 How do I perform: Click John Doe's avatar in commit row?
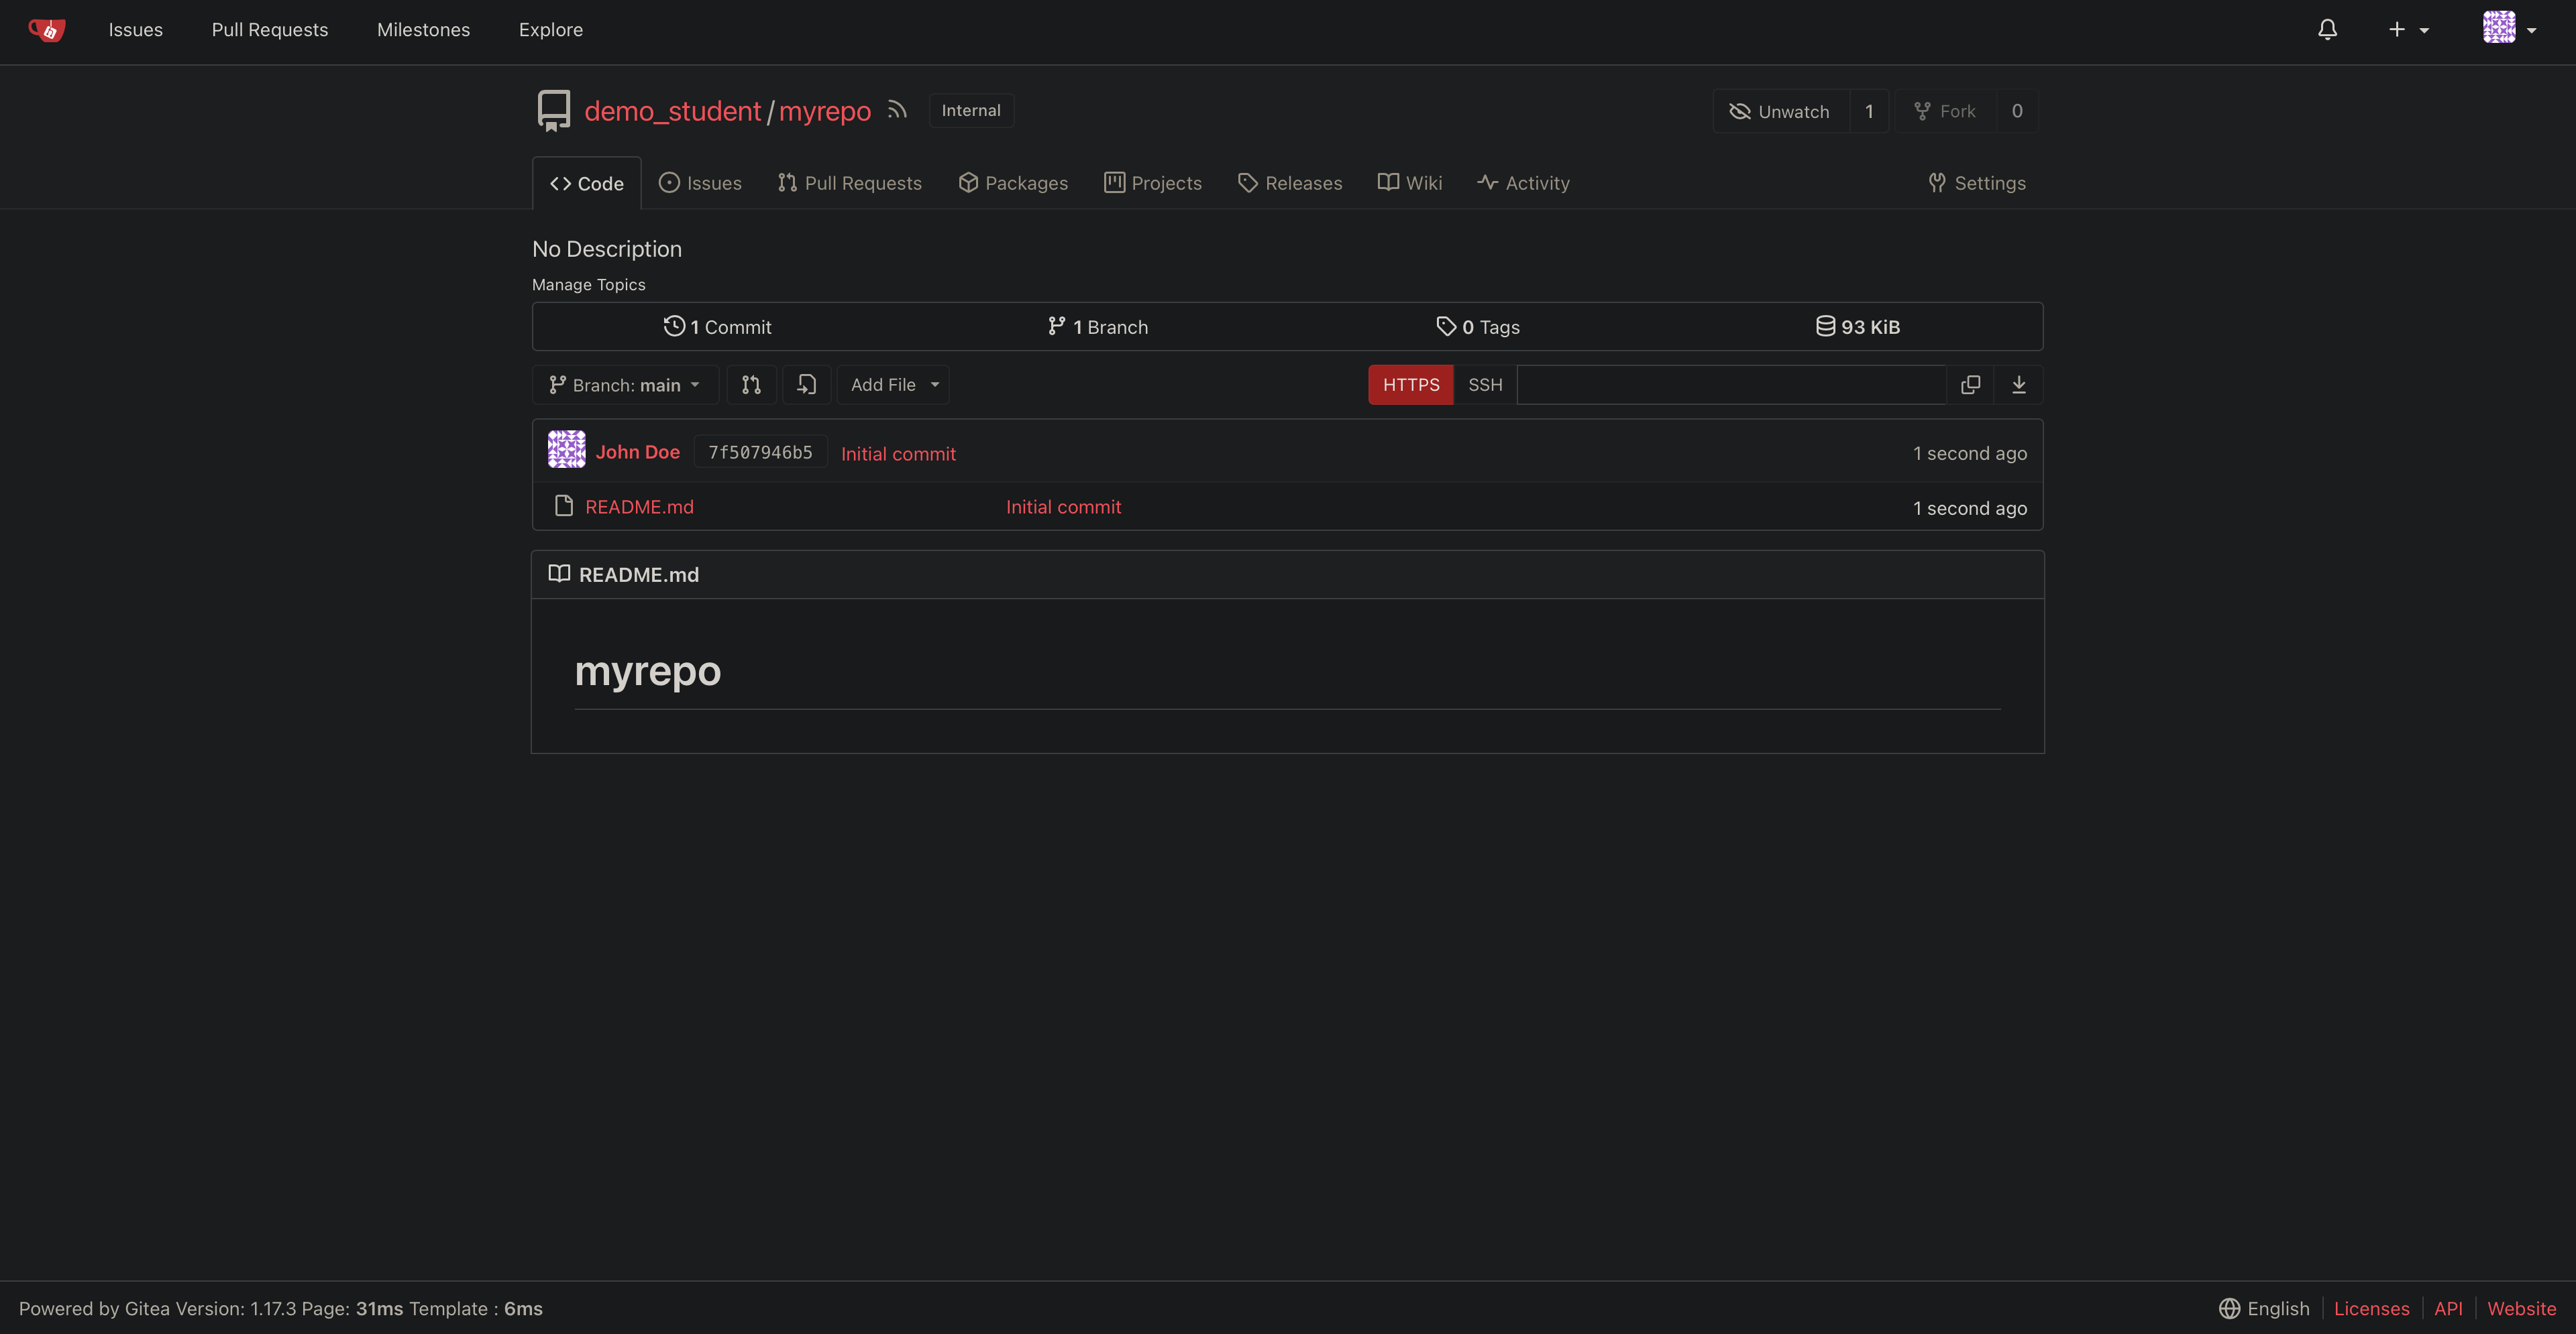566,450
